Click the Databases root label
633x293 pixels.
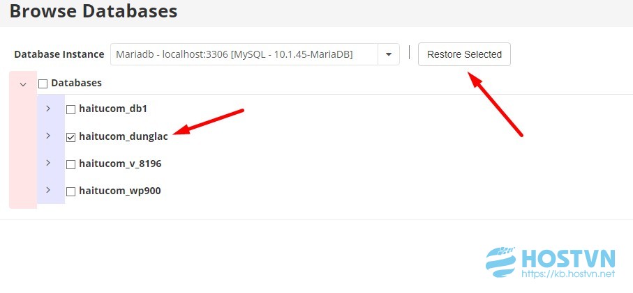[76, 83]
